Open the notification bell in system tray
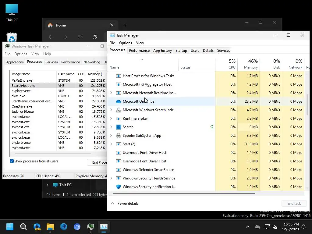This screenshot has height=234, width=312. (304, 227)
